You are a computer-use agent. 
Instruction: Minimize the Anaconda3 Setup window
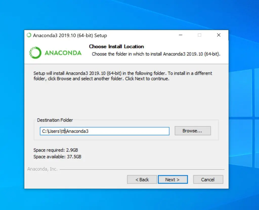click(x=181, y=35)
